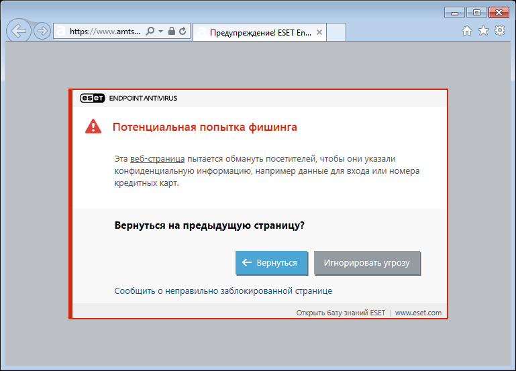
Task: Open the Tools gear menu
Action: tap(499, 31)
